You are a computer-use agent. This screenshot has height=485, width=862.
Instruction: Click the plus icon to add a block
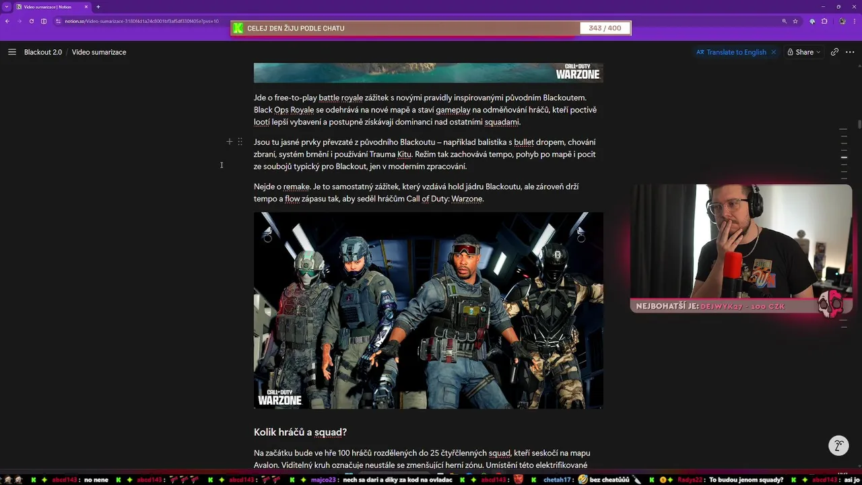[x=230, y=141]
